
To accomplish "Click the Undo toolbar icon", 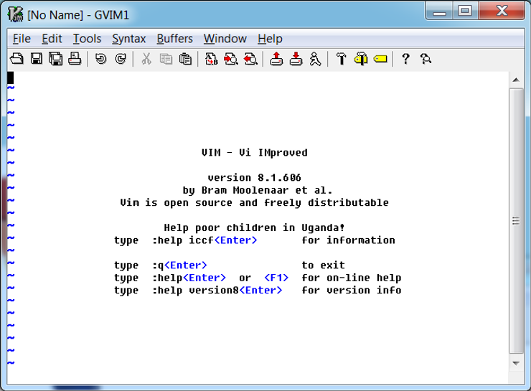I will pyautogui.click(x=100, y=60).
